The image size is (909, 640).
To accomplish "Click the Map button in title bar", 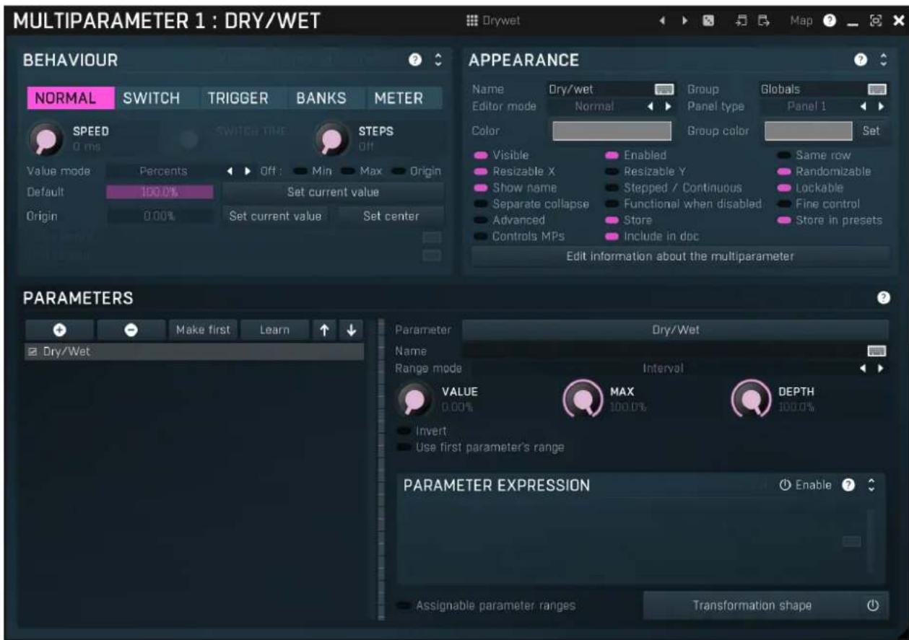I will pos(801,21).
